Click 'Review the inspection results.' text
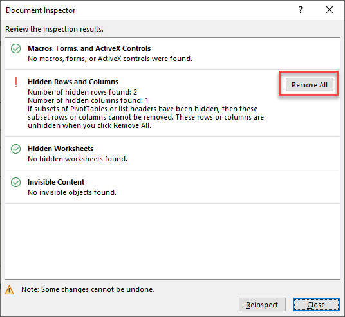Viewport: 345px width, 317px height. pos(54,29)
